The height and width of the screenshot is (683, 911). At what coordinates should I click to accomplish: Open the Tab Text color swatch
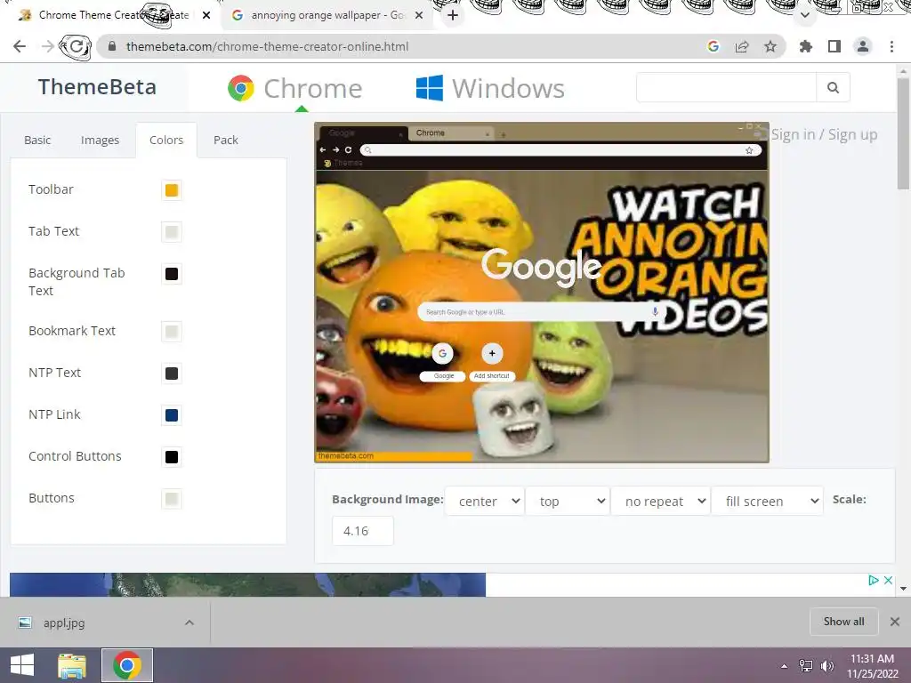[x=172, y=232]
